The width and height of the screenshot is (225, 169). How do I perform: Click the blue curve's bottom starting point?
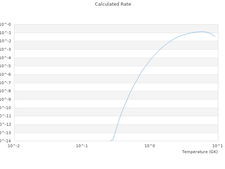[x=110, y=140]
